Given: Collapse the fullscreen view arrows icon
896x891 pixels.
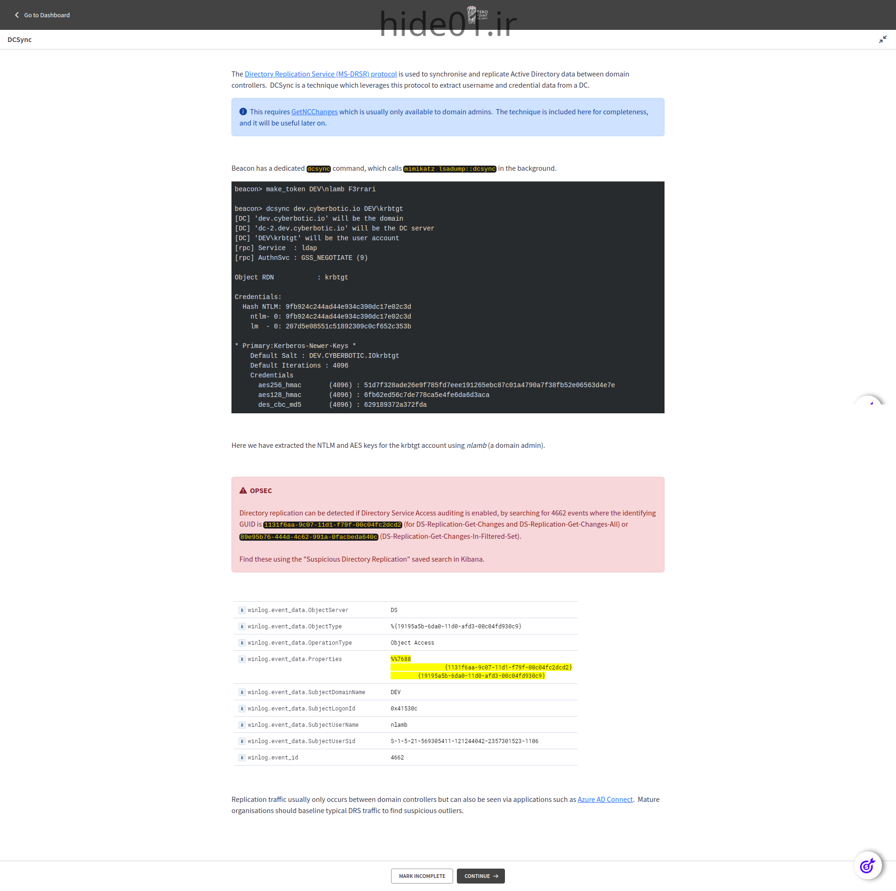Looking at the screenshot, I should (x=882, y=39).
